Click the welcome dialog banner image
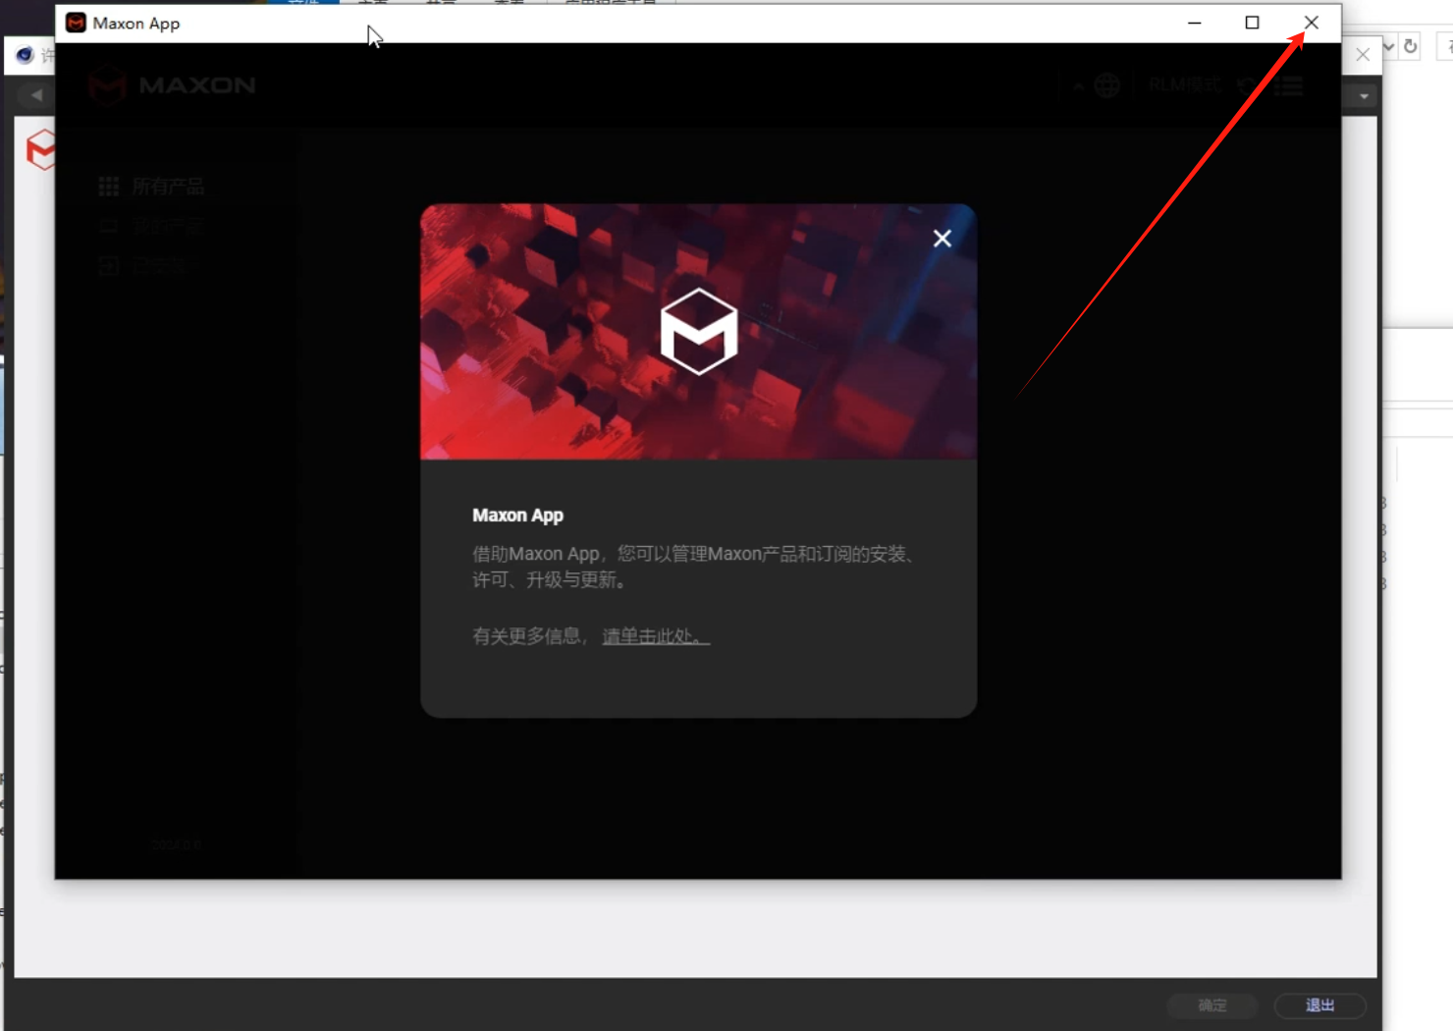Screen dimensions: 1453x1031 pyautogui.click(x=698, y=332)
